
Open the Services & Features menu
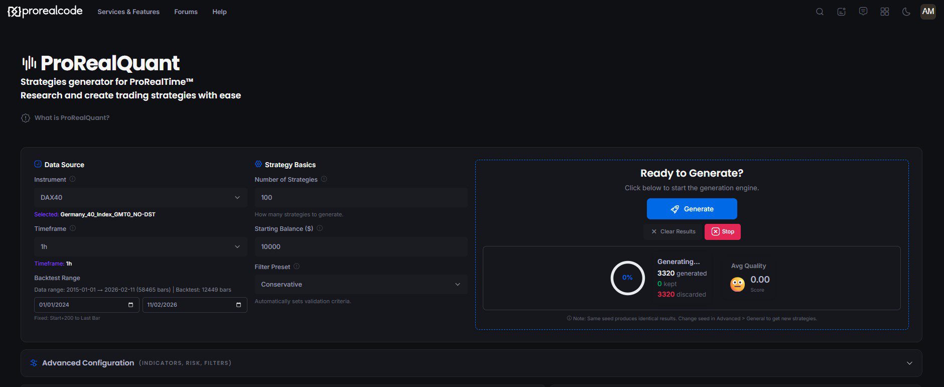(x=128, y=12)
